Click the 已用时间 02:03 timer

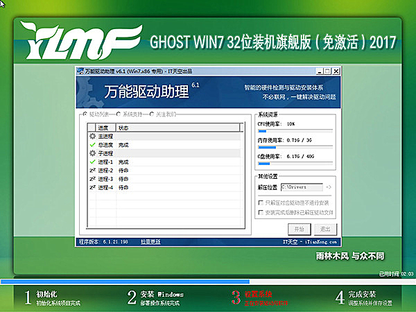(x=396, y=274)
